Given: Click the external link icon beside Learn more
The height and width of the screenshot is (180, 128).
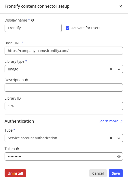Looking at the screenshot, I should click(x=121, y=121).
